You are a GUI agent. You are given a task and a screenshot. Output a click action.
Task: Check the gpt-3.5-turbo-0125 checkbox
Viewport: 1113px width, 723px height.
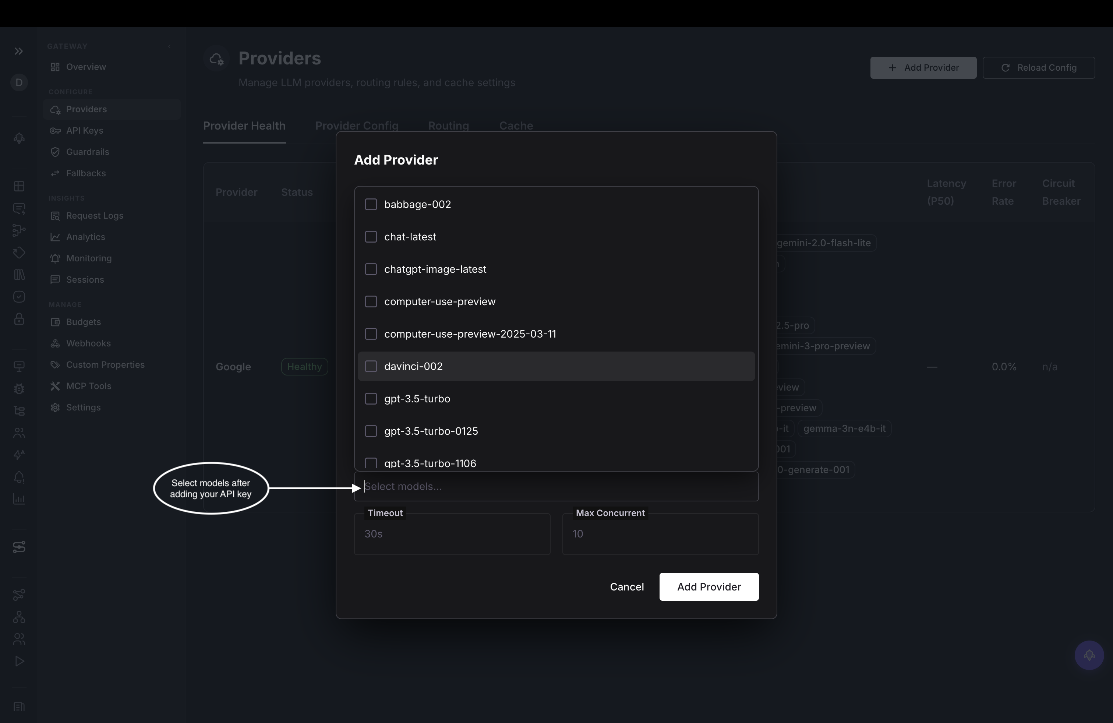coord(371,431)
